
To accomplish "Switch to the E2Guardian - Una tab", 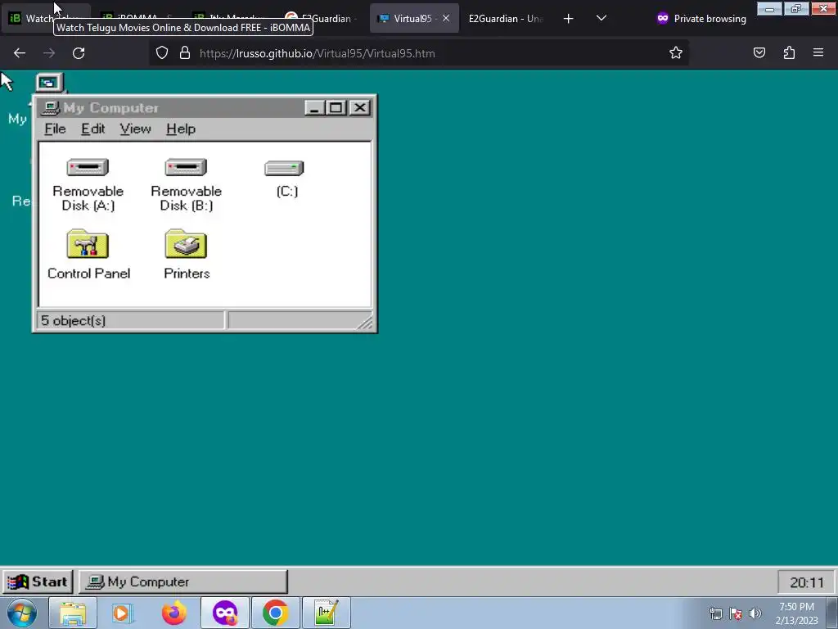I will tap(504, 18).
